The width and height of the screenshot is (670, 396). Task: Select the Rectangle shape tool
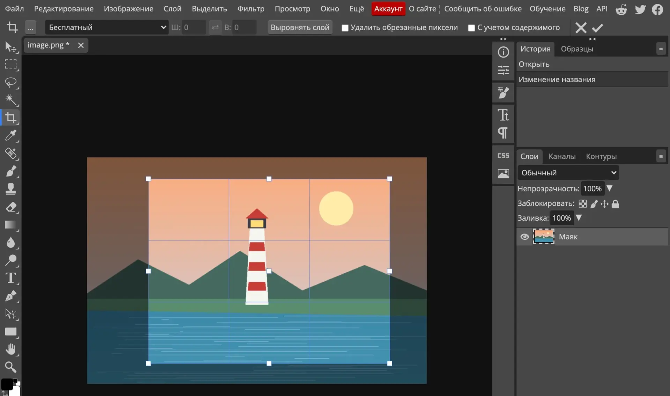point(11,332)
